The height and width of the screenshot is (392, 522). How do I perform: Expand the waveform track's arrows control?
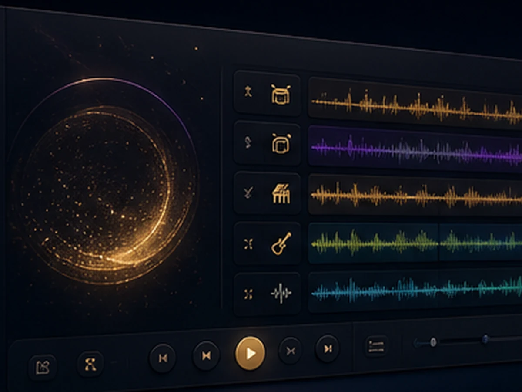(x=248, y=294)
